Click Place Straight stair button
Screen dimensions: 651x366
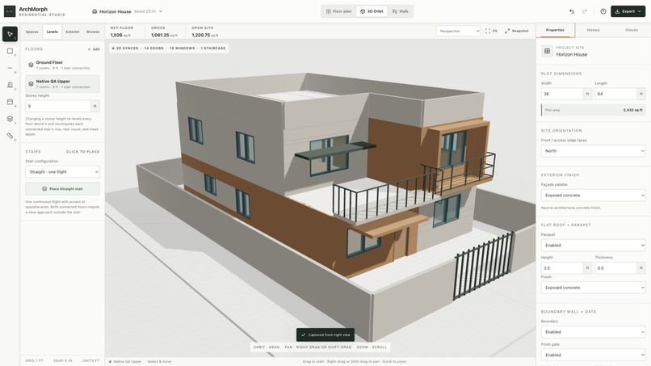pyautogui.click(x=62, y=188)
